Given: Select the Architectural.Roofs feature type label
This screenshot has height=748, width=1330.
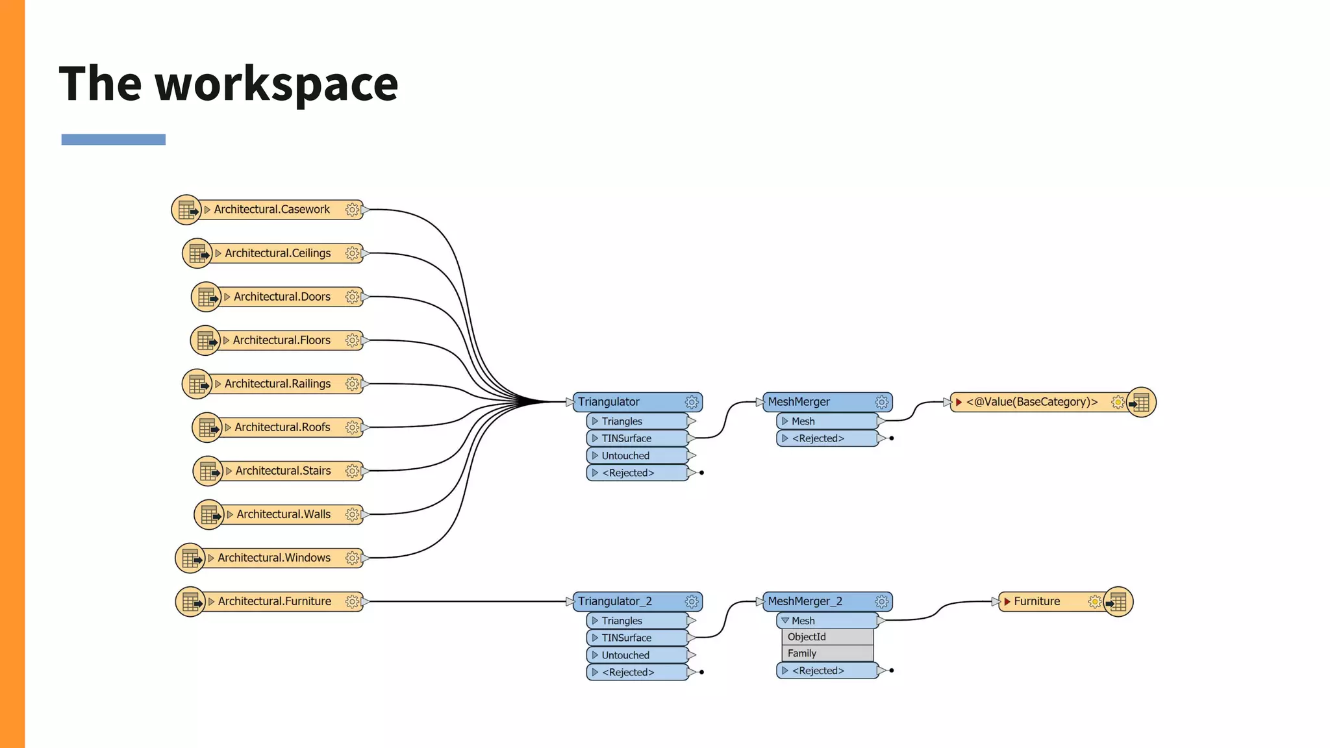Looking at the screenshot, I should (282, 427).
